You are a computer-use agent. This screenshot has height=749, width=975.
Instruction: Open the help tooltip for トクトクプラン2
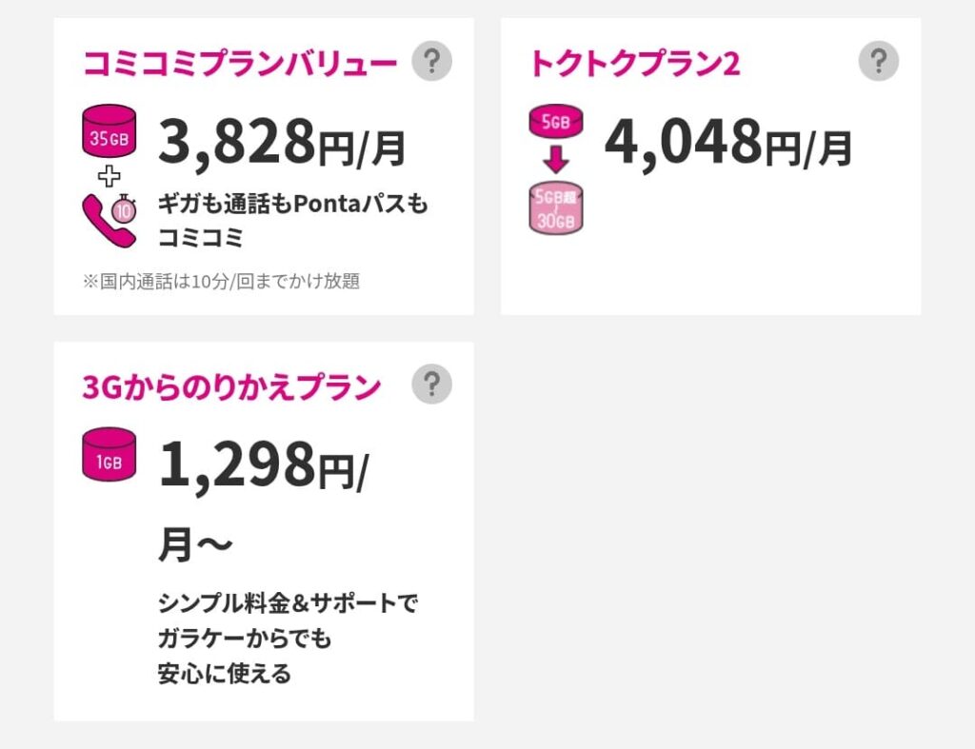point(877,60)
